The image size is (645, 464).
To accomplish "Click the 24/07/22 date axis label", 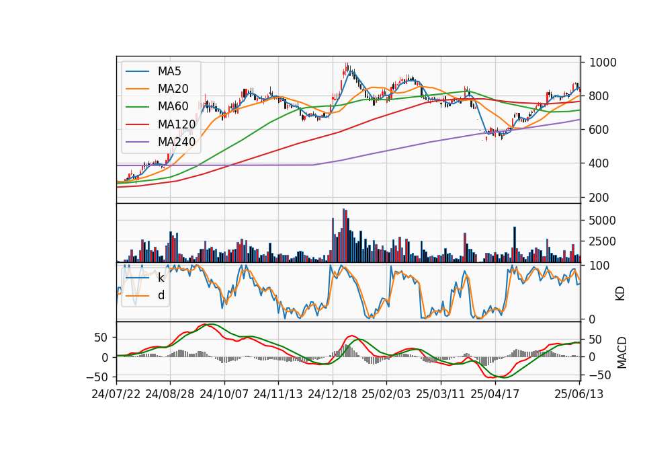I will pos(116,394).
